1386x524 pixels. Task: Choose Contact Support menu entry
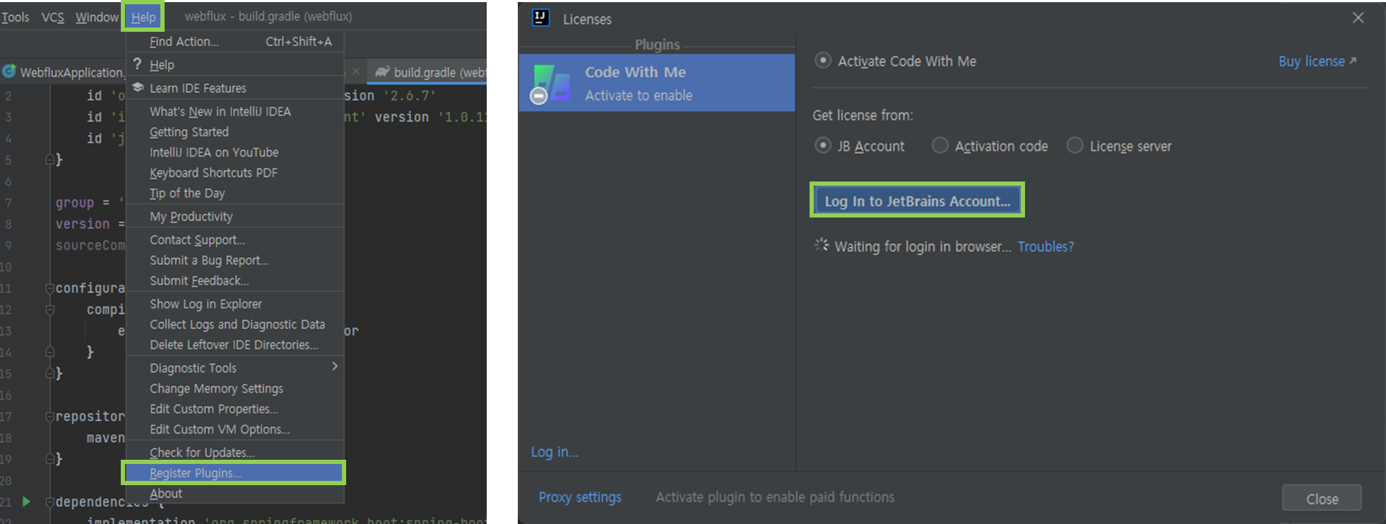235,240
